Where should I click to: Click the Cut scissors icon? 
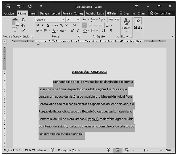coord(23,20)
